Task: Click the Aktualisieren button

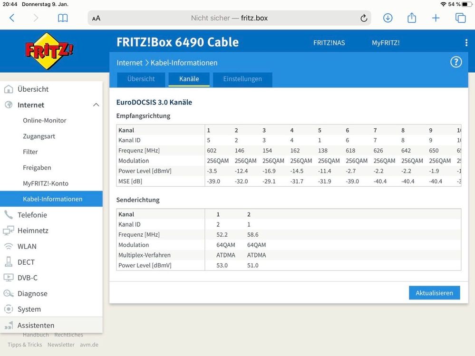Action: [x=435, y=293]
